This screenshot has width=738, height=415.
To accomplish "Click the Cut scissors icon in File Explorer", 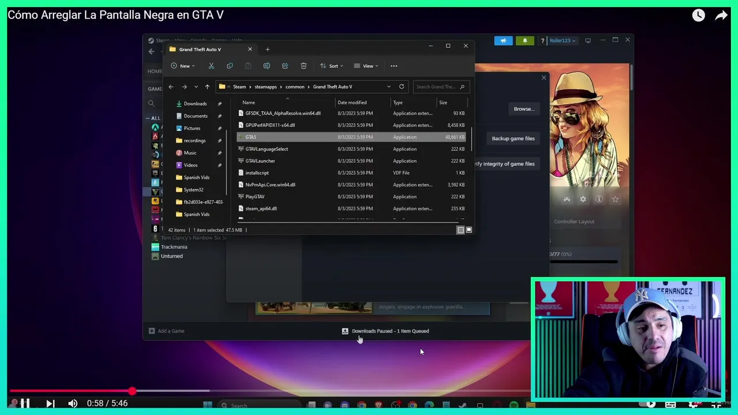I will click(211, 66).
